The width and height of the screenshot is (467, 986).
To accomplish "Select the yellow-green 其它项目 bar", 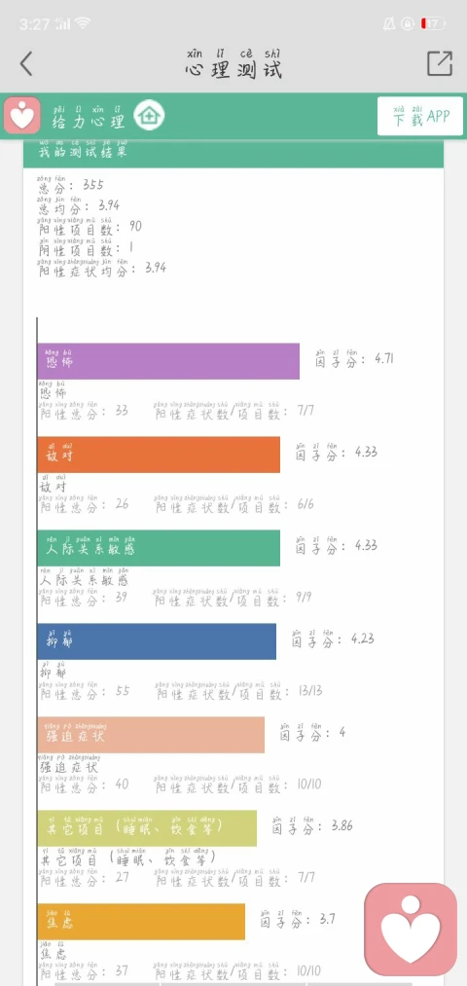I will click(147, 827).
